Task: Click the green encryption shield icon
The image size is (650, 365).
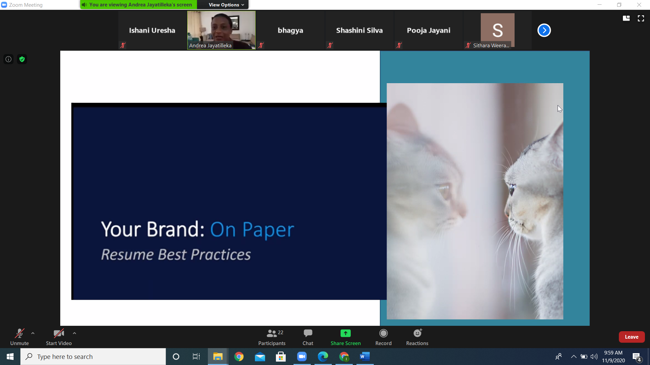Action: (x=22, y=59)
